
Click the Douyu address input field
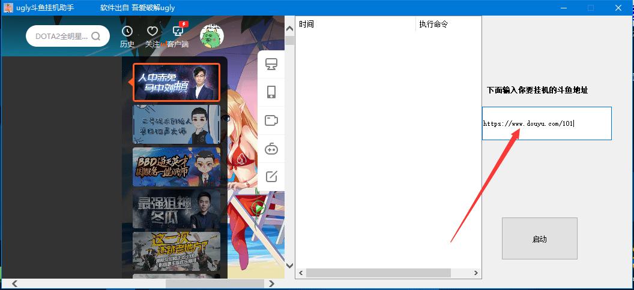pos(547,123)
